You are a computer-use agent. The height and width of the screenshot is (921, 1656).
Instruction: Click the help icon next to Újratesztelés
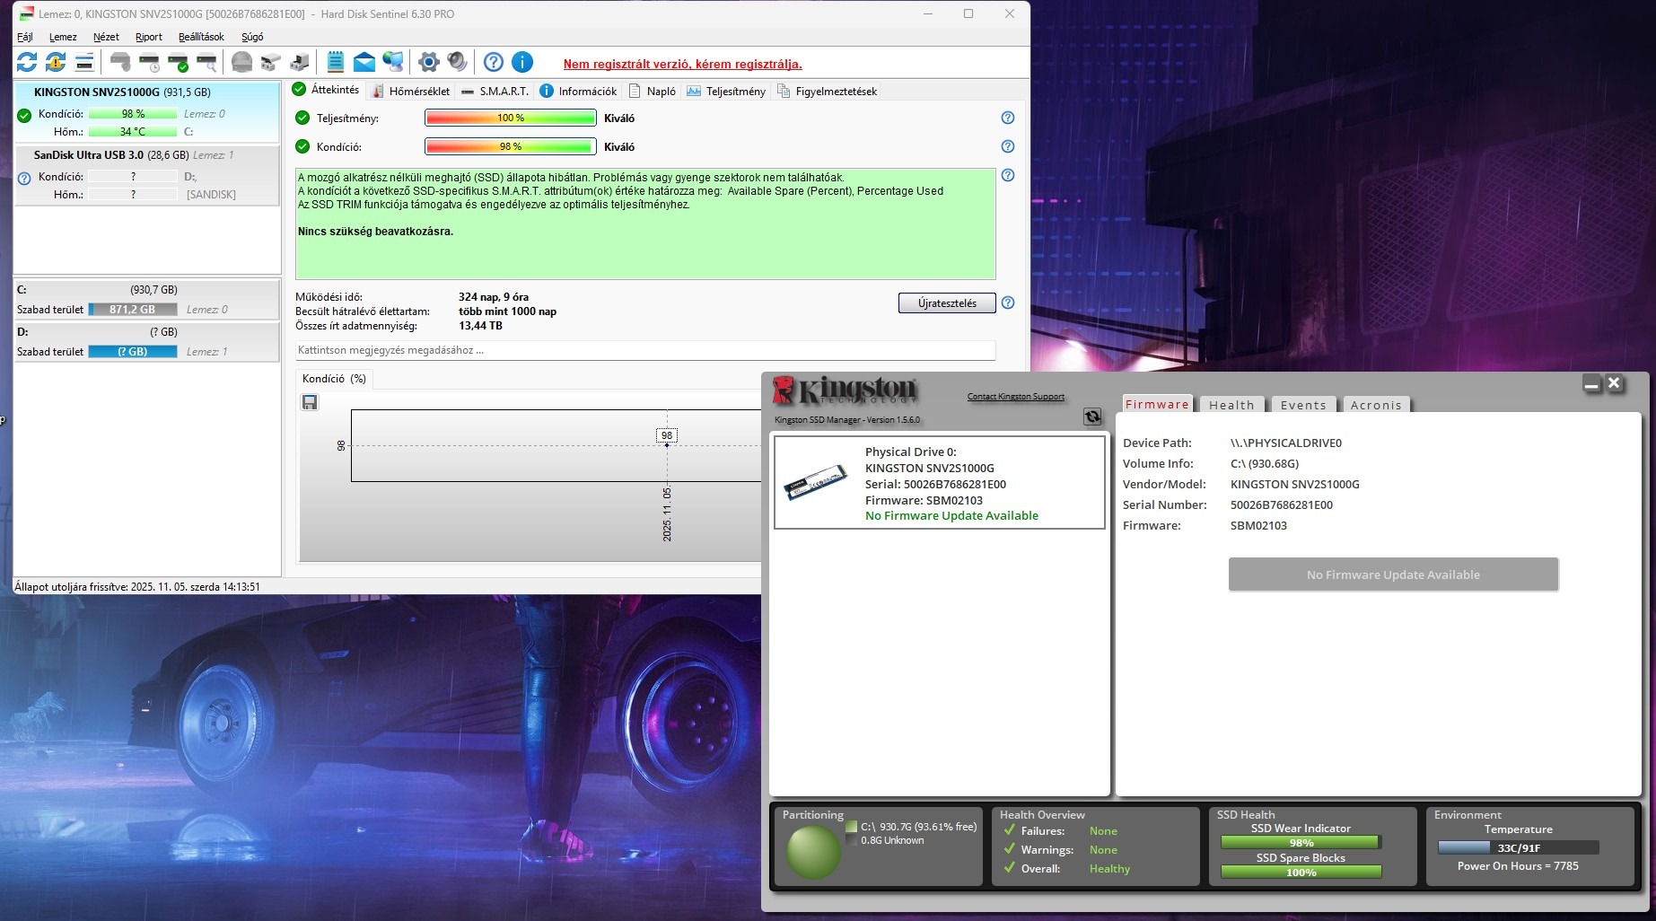click(1008, 303)
